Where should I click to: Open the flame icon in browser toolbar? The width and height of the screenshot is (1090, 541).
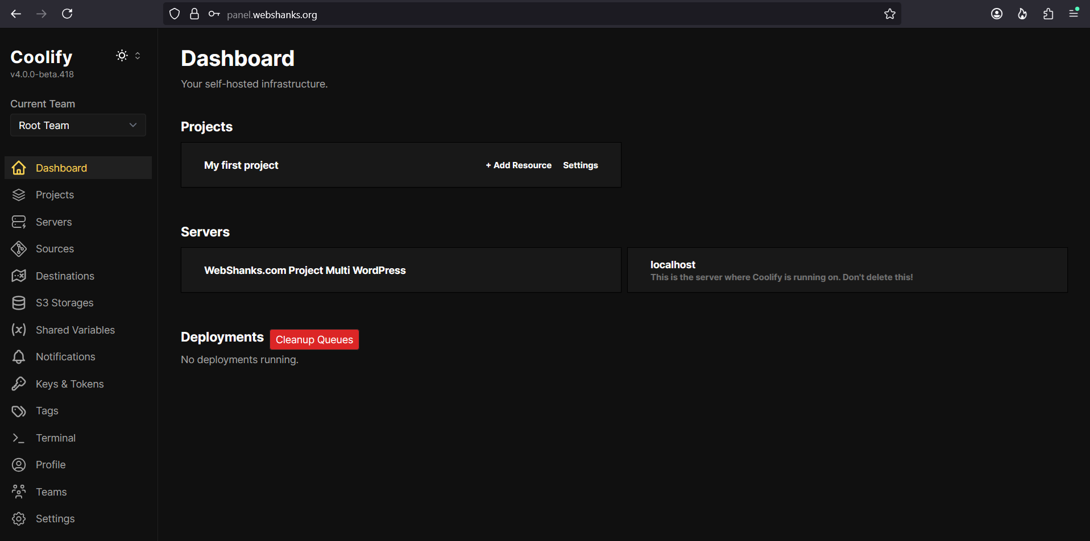click(1022, 14)
